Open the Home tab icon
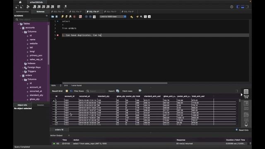The height and width of the screenshot is (149, 265). pyautogui.click(x=20, y=2)
